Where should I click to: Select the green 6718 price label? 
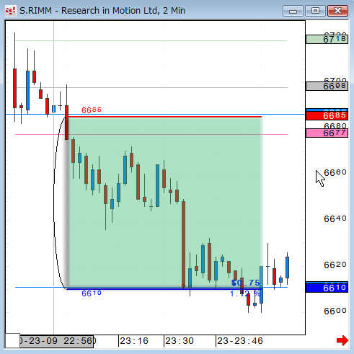click(327, 39)
